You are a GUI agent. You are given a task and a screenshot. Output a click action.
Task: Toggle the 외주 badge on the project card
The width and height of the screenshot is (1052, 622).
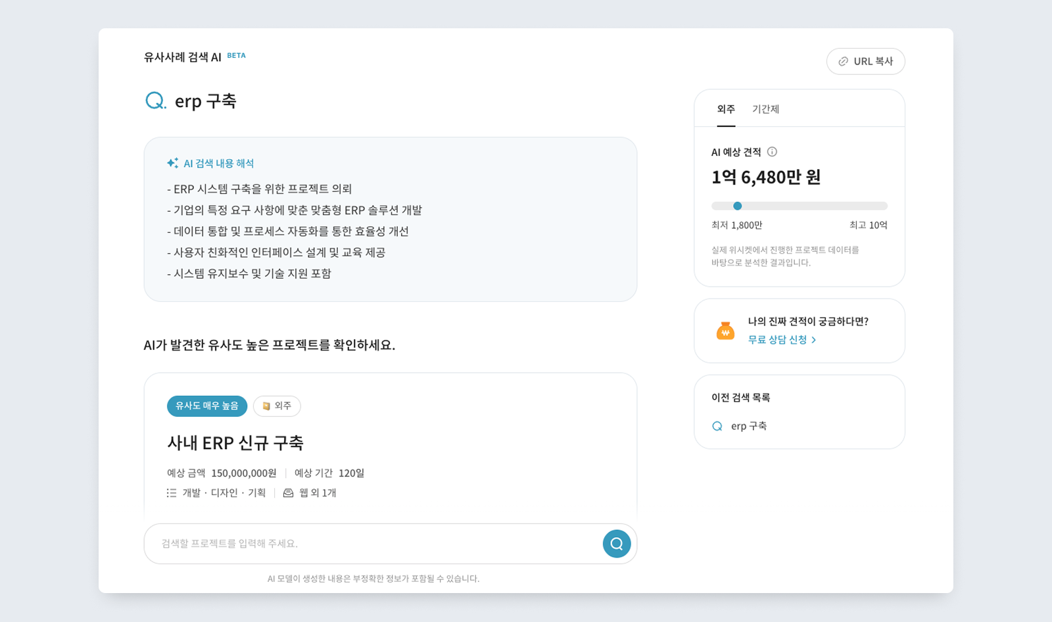(x=277, y=406)
